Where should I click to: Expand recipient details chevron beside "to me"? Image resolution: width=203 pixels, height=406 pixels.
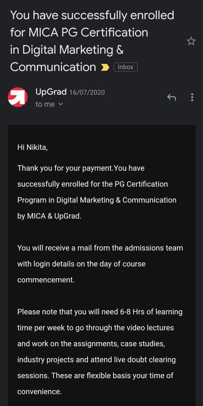[61, 104]
